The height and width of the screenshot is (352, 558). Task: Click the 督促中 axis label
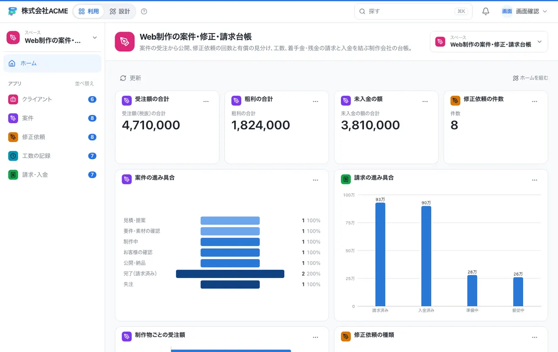[518, 311]
